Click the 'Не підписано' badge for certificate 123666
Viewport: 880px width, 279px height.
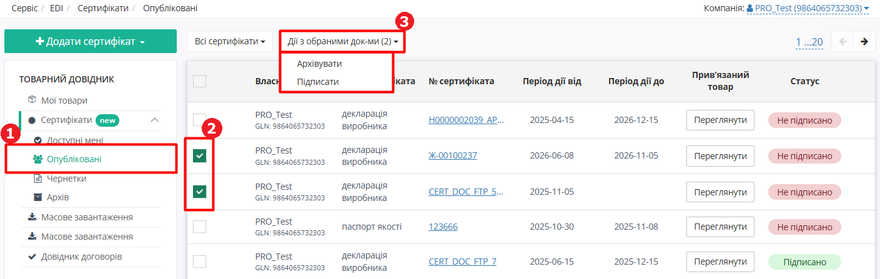pos(804,227)
